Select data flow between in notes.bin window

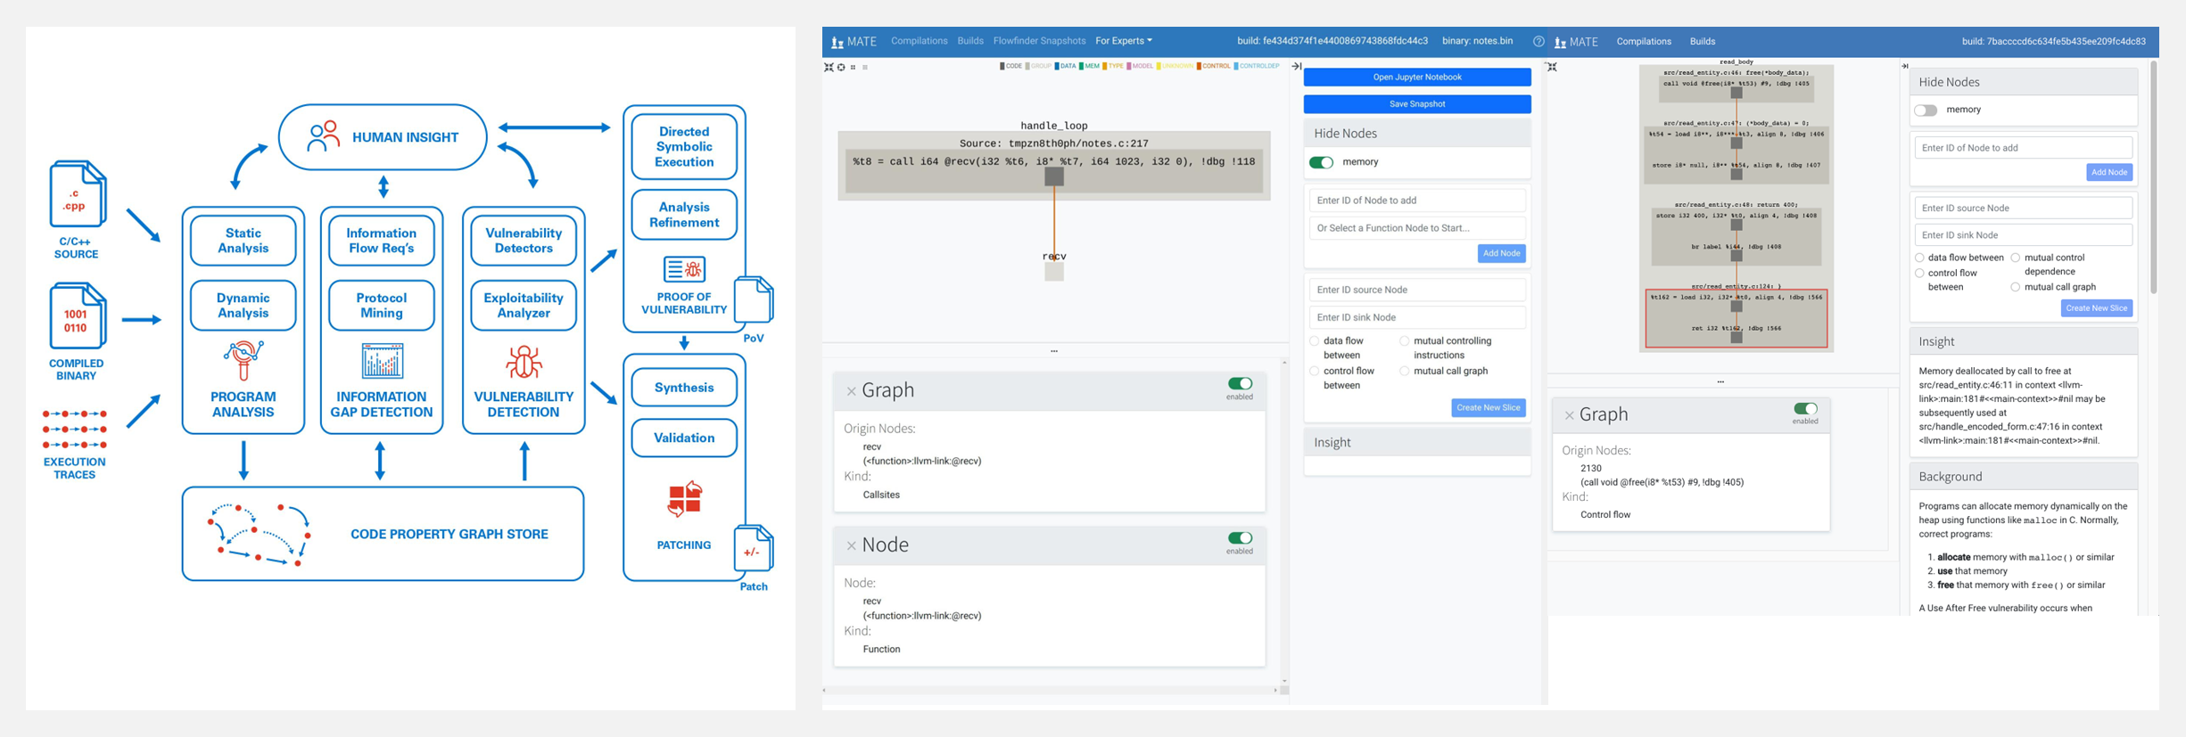coord(1315,341)
